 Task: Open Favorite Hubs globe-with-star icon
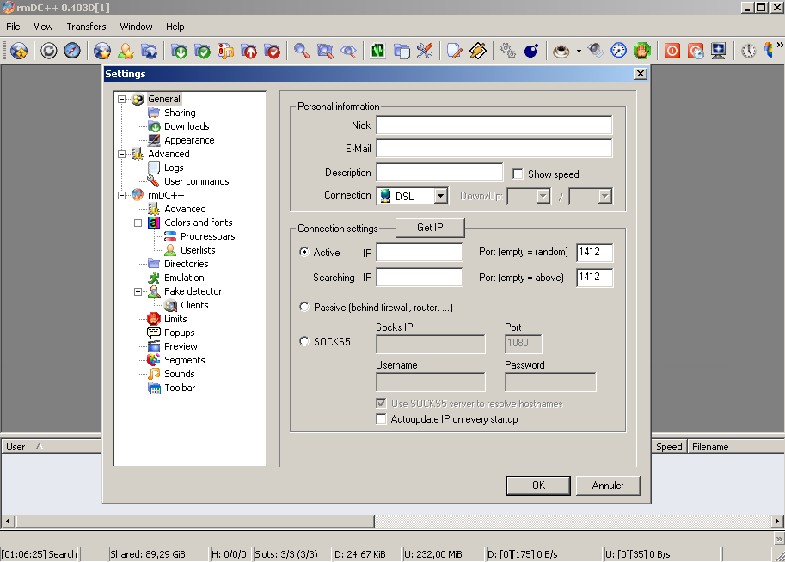102,51
